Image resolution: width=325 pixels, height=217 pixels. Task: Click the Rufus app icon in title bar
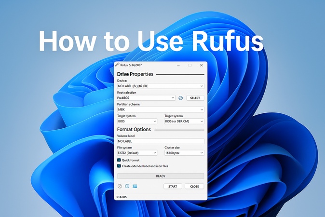117,65
